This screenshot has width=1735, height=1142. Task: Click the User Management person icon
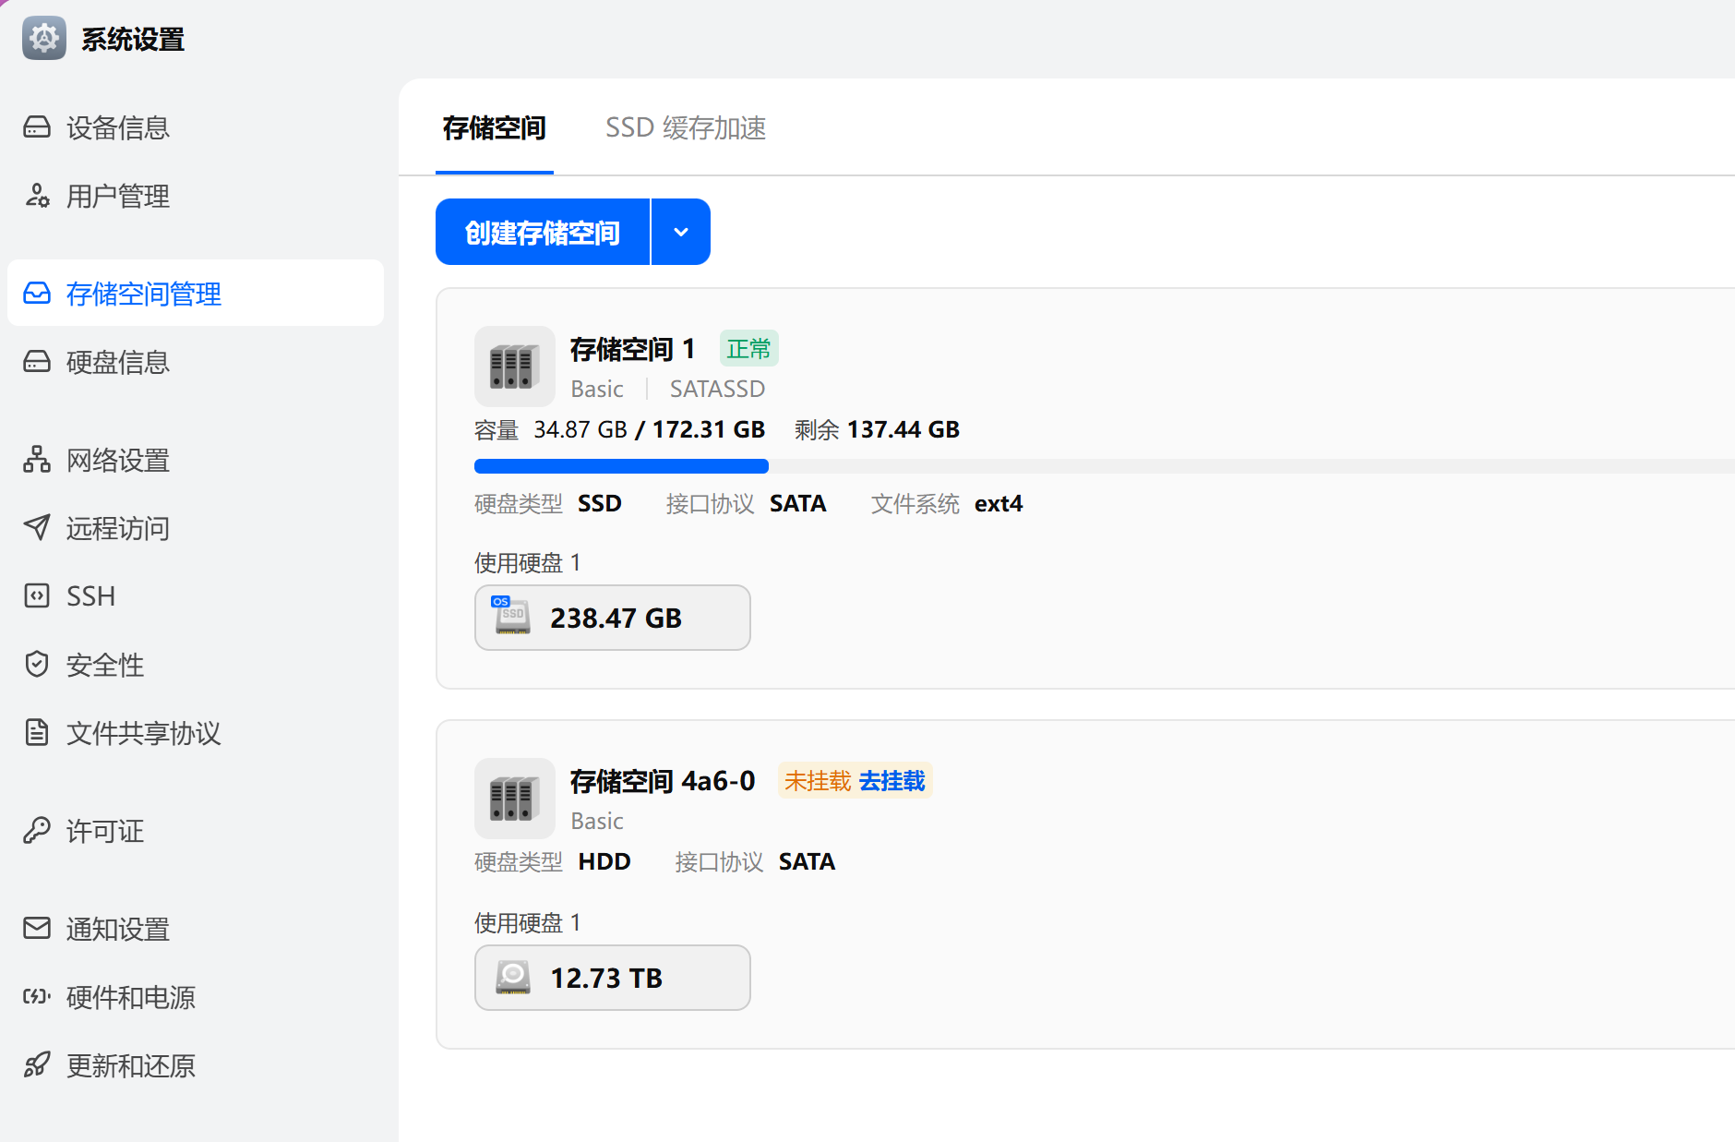(37, 196)
